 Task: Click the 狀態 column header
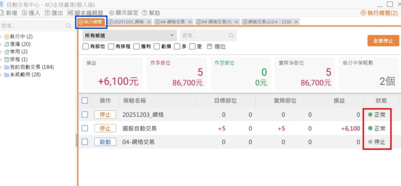381,100
